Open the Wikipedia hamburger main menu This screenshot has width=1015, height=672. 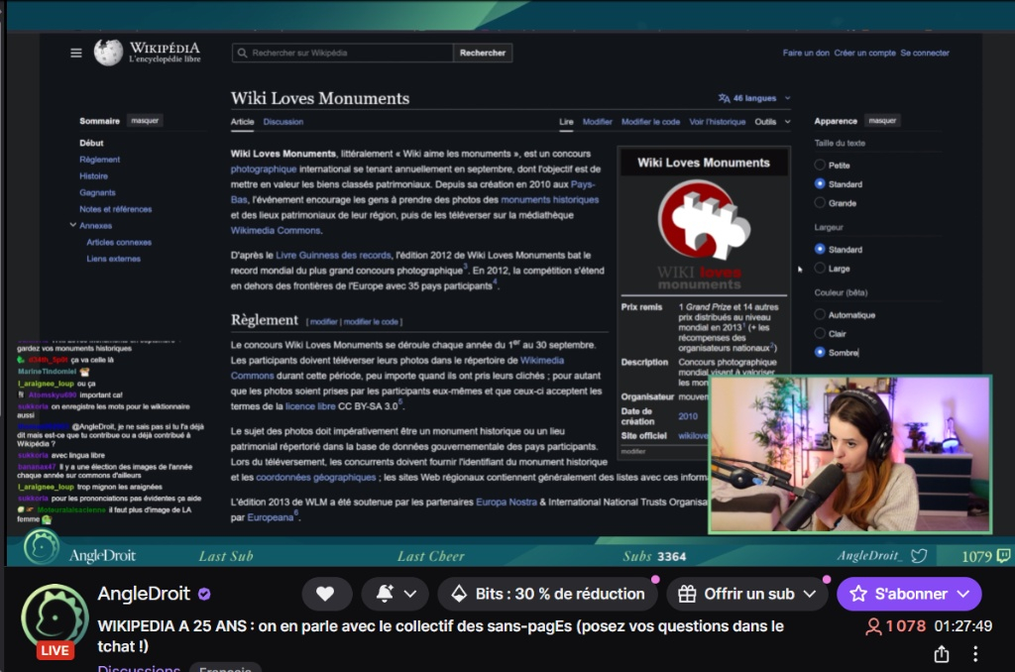coord(76,54)
